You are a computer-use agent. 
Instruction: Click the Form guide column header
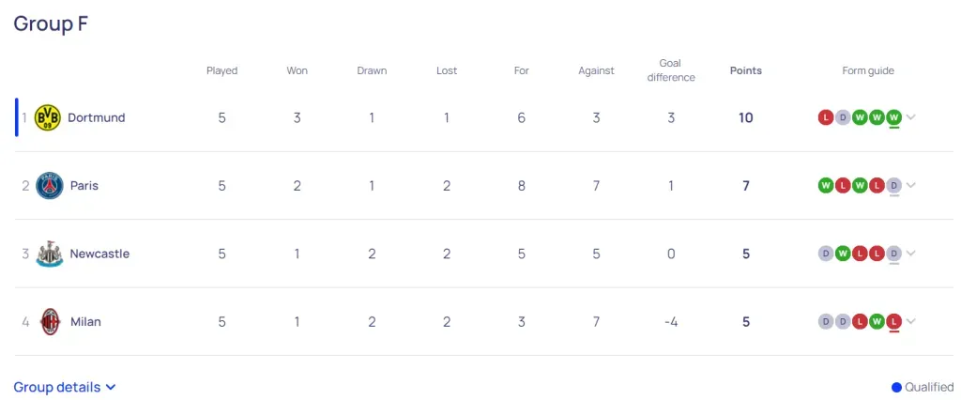point(868,70)
